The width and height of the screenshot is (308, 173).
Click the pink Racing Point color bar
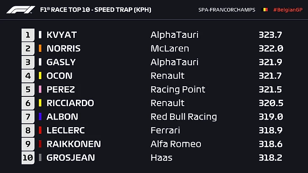coord(40,90)
